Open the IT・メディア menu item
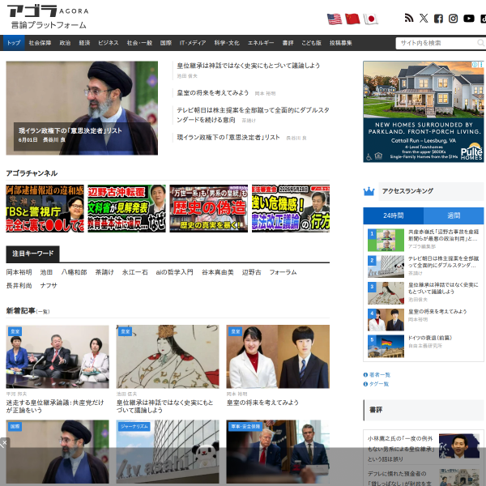 click(193, 43)
